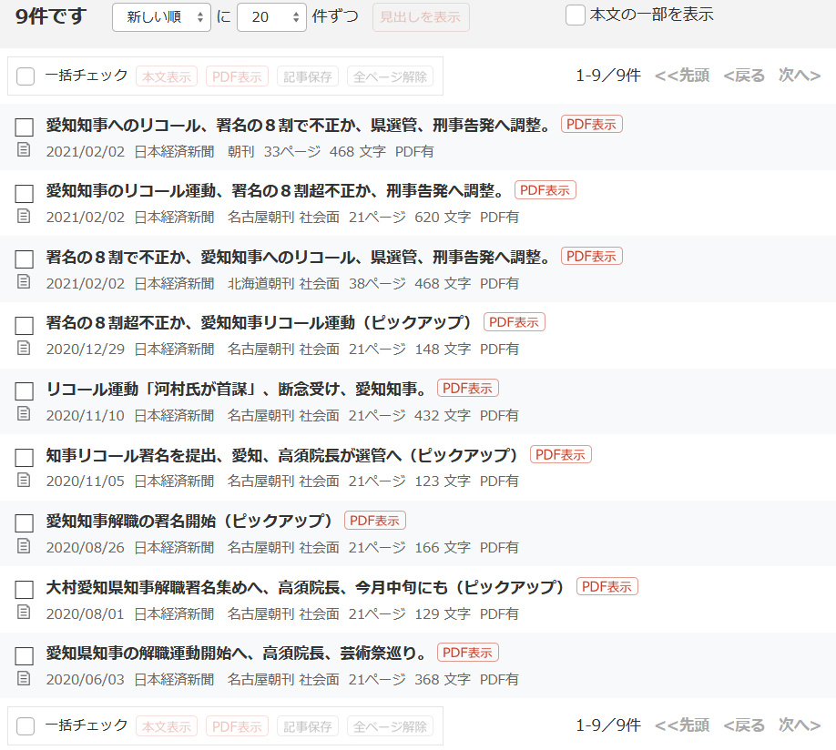
Task: Click document icon beside the 2020/08/26 article
Action: tap(24, 546)
